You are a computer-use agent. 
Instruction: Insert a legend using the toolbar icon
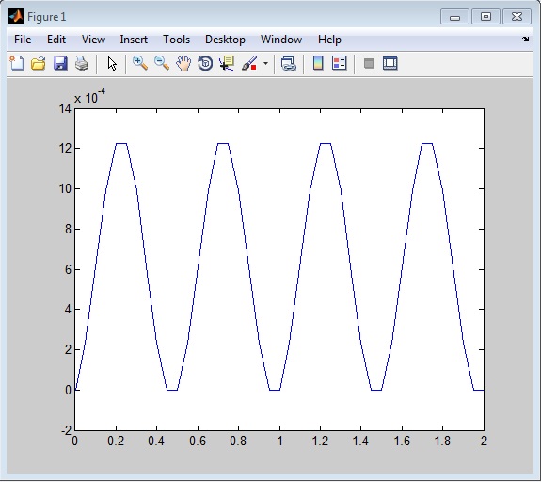click(339, 63)
